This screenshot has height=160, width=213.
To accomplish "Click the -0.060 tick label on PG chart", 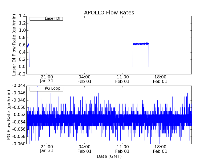I will (x=19, y=144).
